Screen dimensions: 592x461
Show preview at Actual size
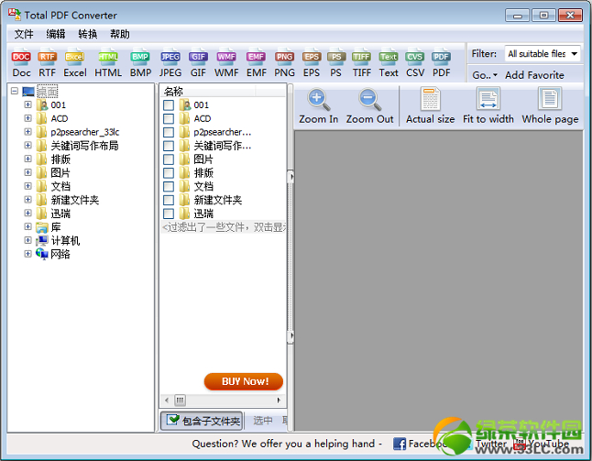430,105
